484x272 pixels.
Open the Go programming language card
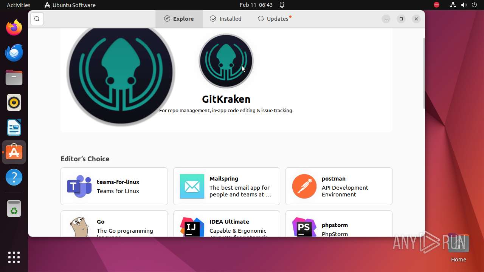pyautogui.click(x=114, y=224)
